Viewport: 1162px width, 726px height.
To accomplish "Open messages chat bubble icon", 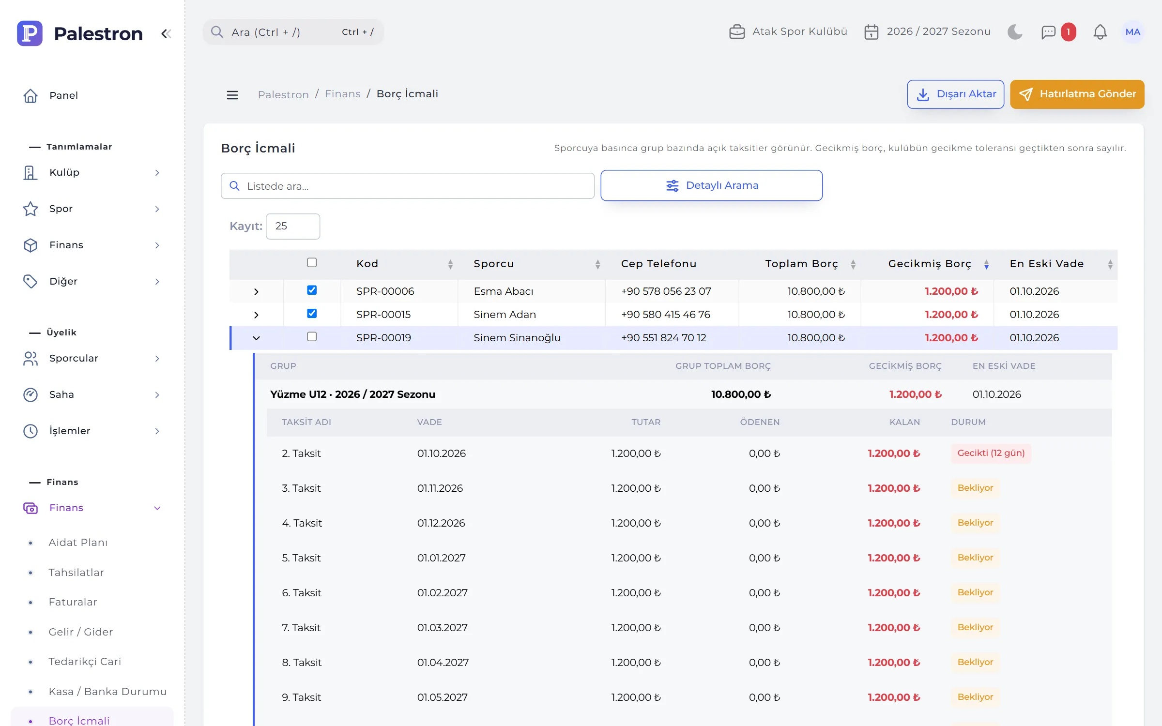I will (1048, 32).
